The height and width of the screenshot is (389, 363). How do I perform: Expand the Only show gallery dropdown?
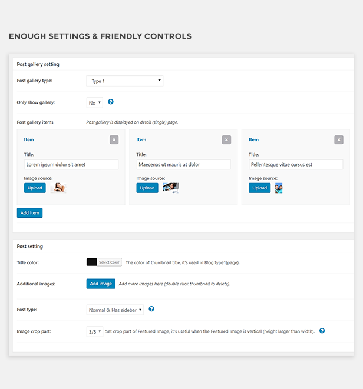pos(95,102)
